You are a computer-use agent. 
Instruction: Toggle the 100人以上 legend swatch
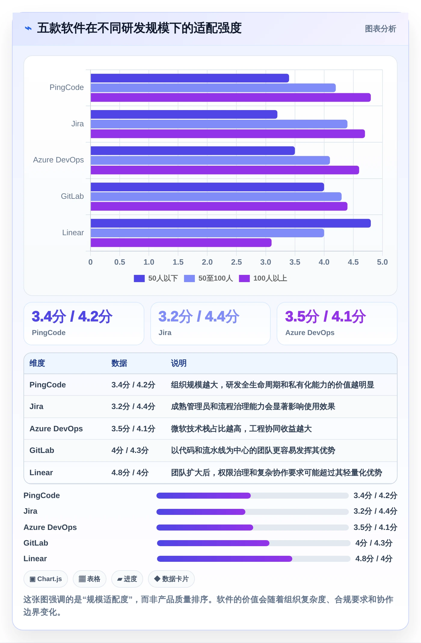pos(244,278)
